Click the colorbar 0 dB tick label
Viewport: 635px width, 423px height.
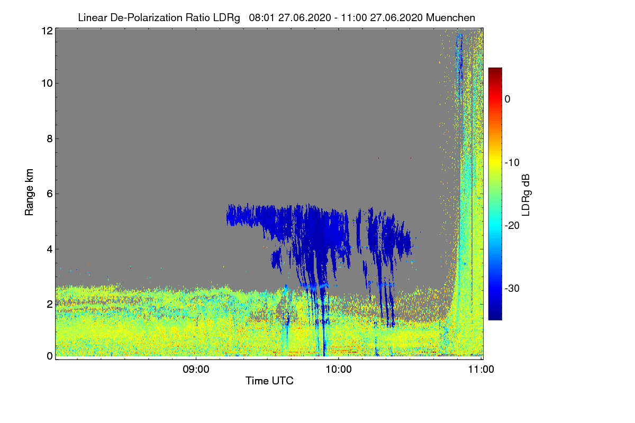(x=507, y=99)
